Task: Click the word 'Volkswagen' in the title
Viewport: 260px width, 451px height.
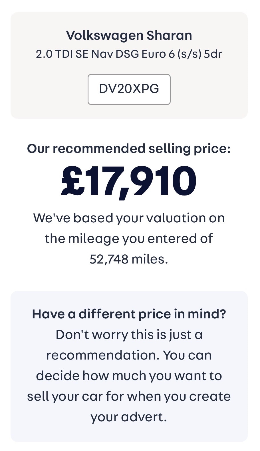Action: [104, 36]
